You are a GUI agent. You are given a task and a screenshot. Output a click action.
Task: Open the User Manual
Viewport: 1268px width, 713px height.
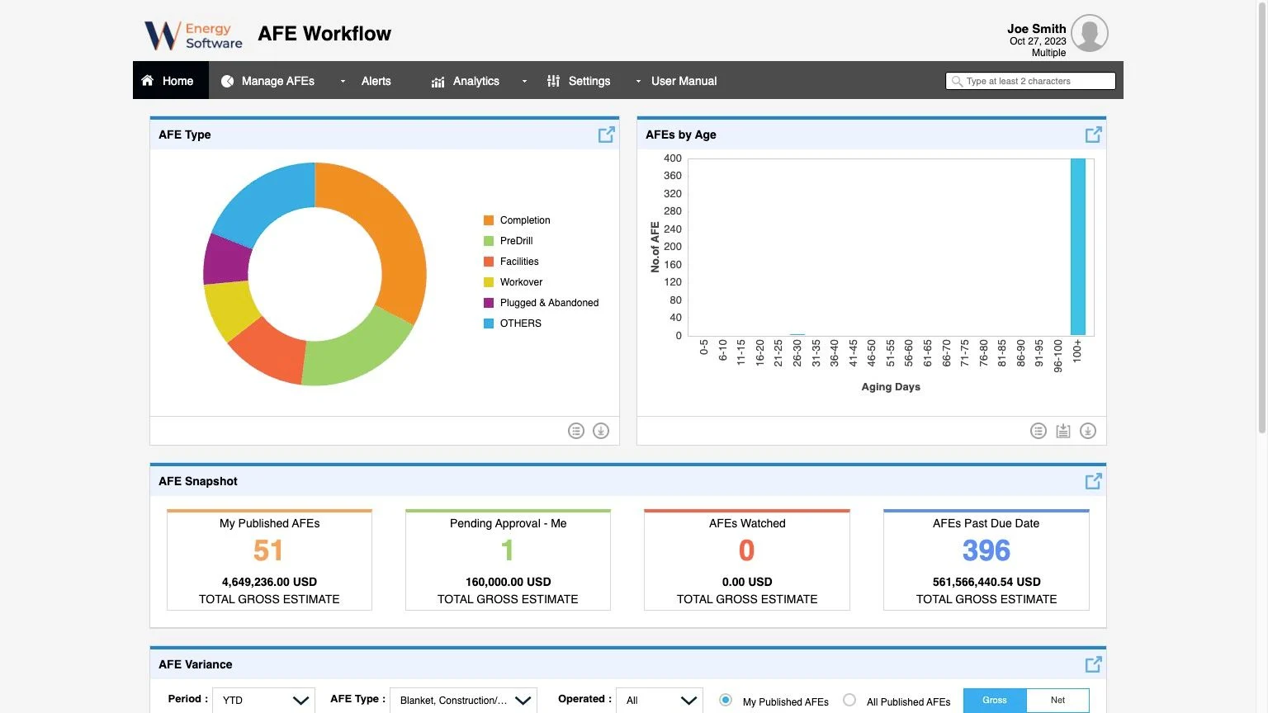point(684,80)
